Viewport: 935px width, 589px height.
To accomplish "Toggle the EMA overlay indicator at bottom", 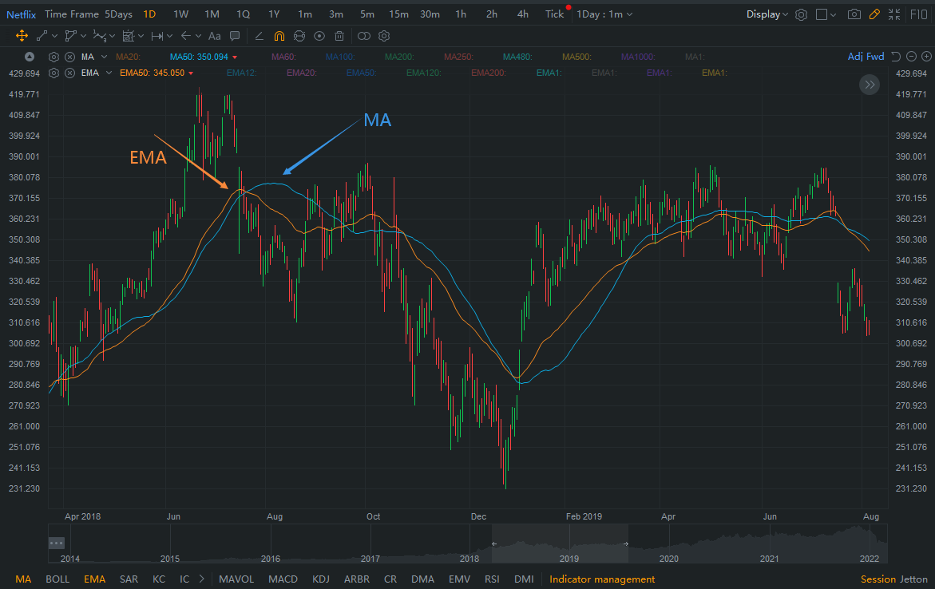I will coord(94,579).
